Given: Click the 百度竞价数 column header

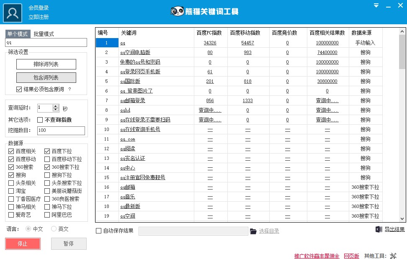Looking at the screenshot, I should pos(284,33).
